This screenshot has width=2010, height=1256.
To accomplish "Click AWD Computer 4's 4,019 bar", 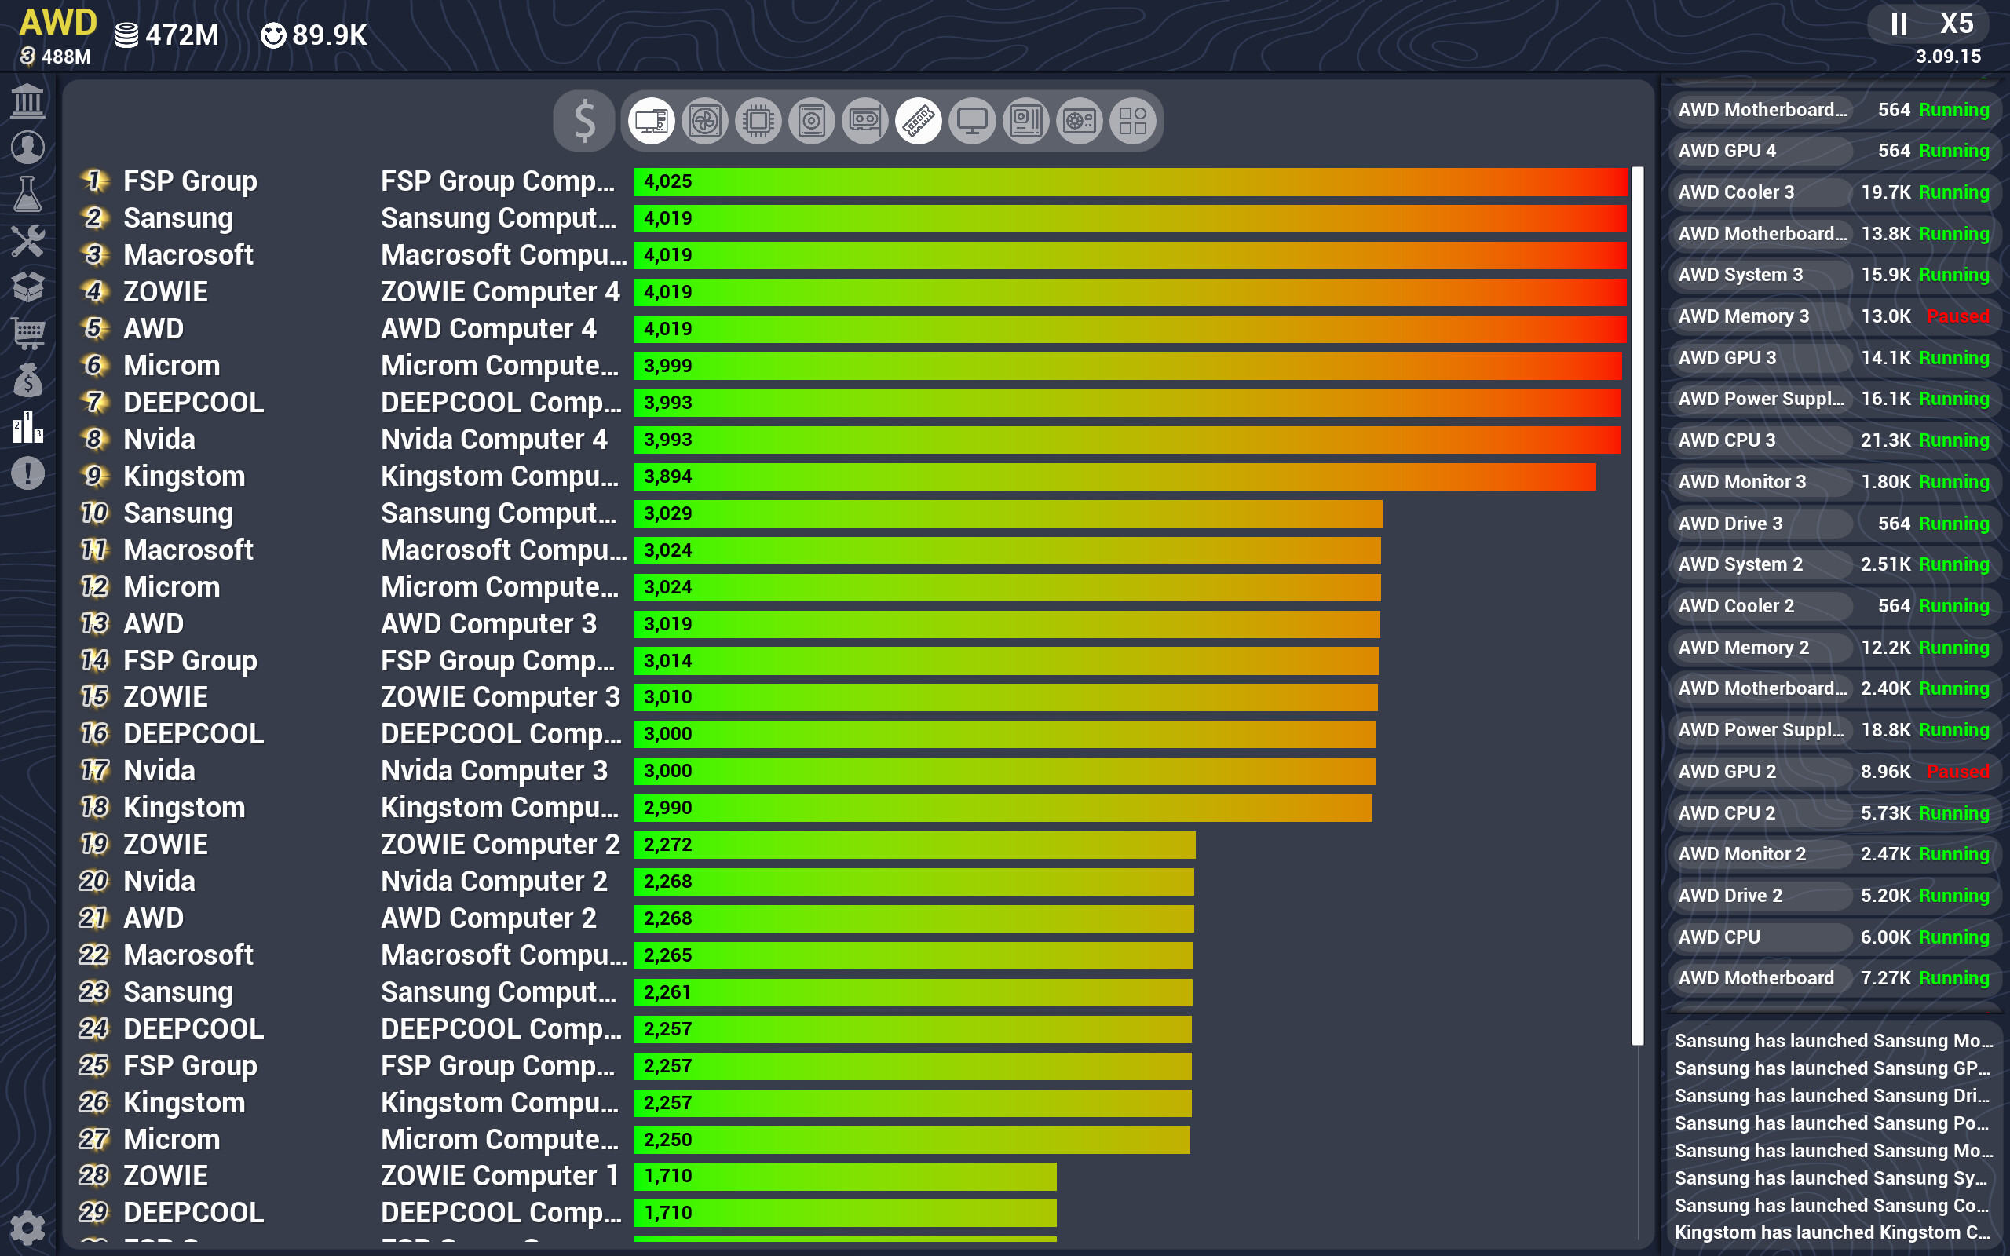I will (1130, 329).
